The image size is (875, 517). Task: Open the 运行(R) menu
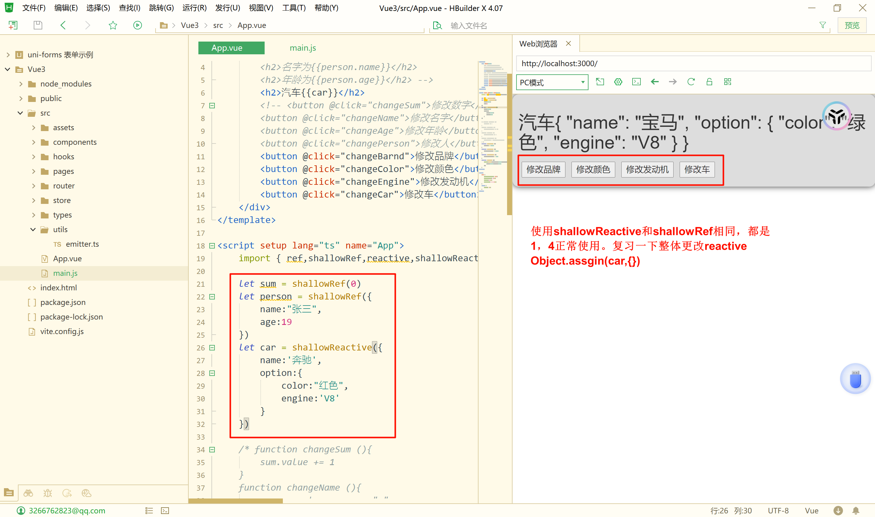[194, 8]
